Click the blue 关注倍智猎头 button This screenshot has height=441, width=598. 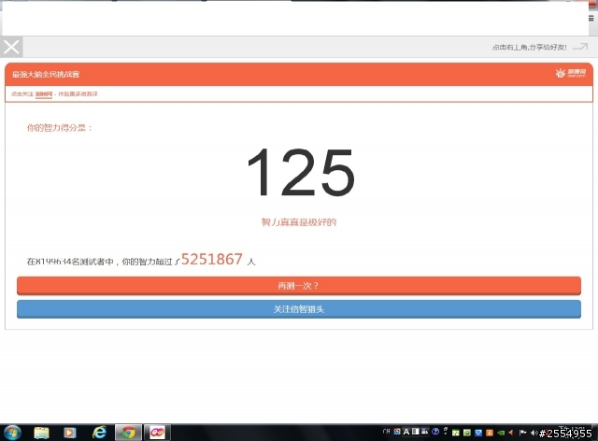[299, 309]
